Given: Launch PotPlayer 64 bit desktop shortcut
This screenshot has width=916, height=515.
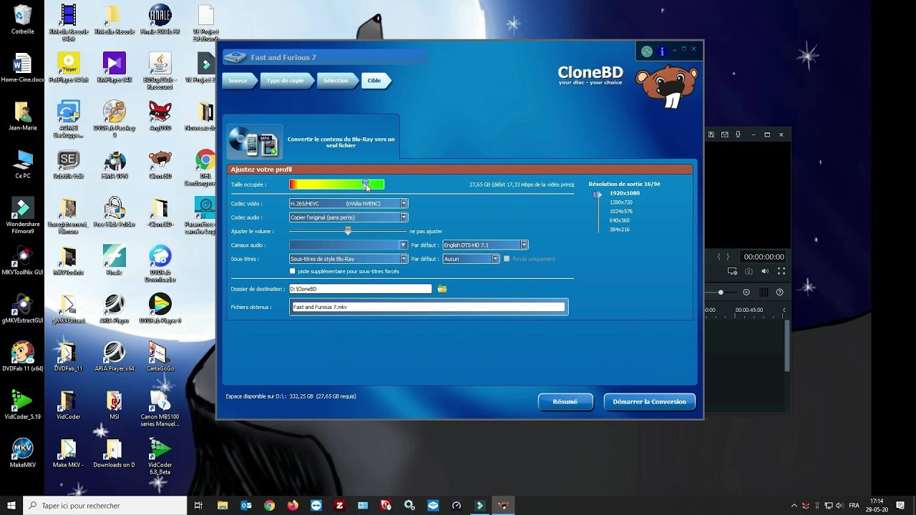Looking at the screenshot, I should (x=68, y=69).
